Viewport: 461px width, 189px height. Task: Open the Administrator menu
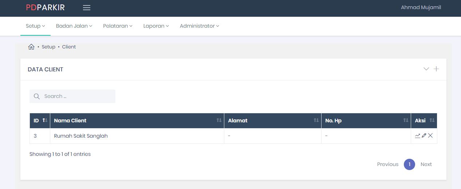[199, 26]
